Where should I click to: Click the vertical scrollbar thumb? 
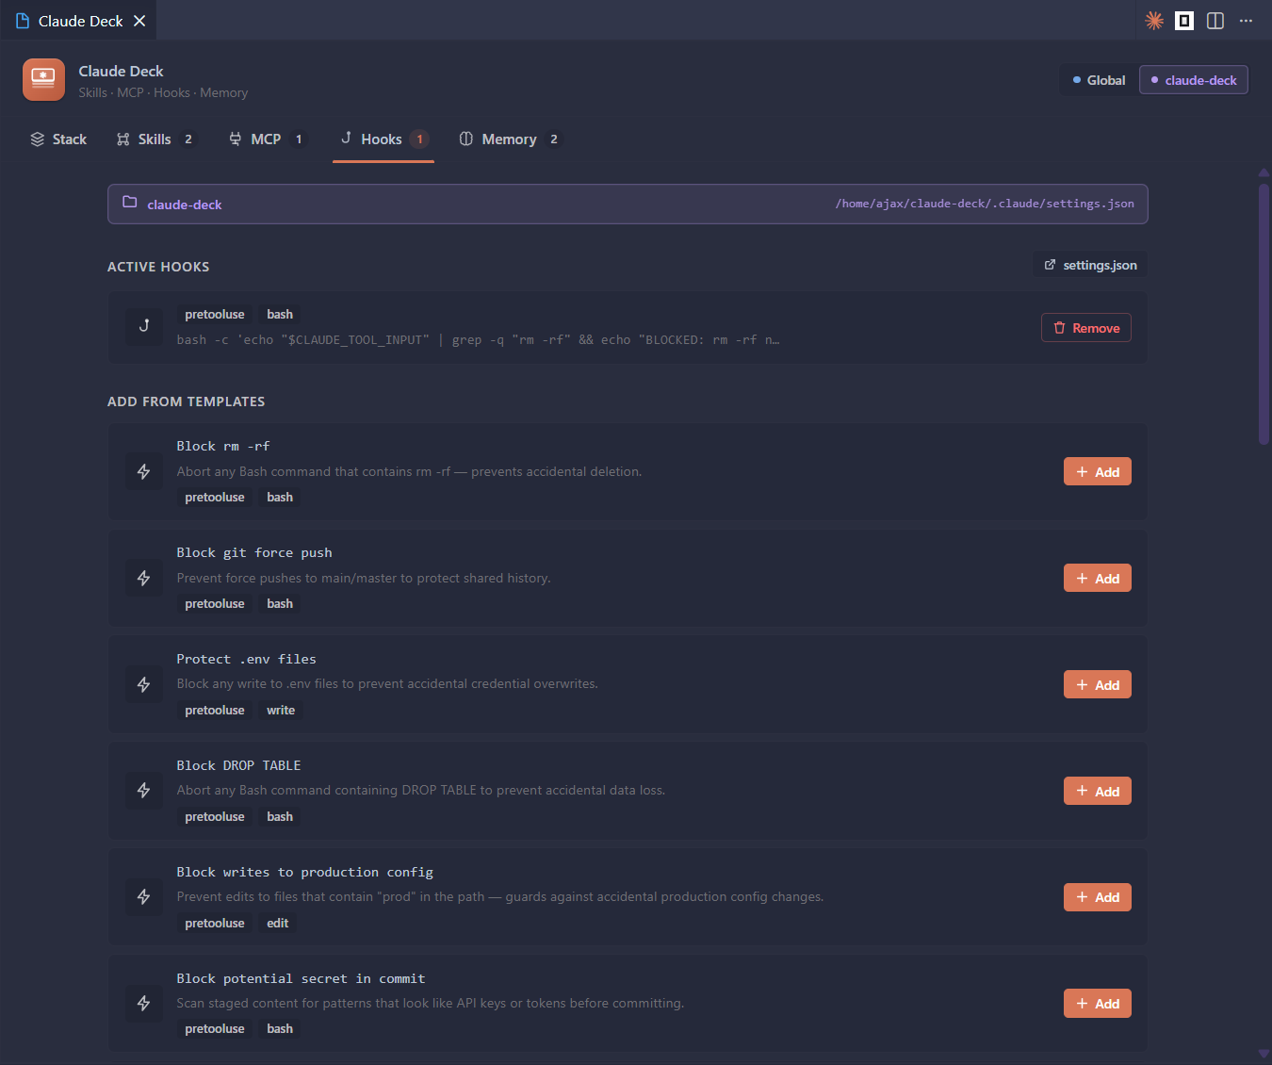coord(1264,313)
